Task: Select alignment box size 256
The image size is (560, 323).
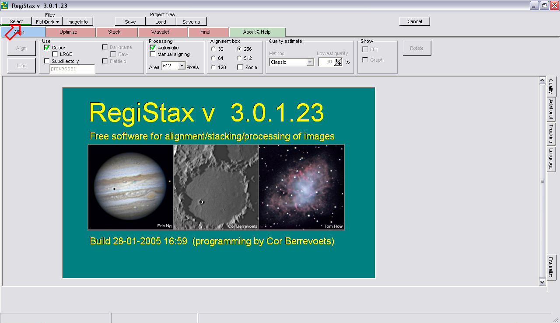Action: 239,49
